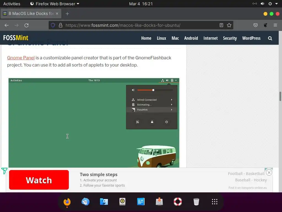Click 'Football - Basketball' ad text
The width and height of the screenshot is (282, 212).
click(x=246, y=174)
